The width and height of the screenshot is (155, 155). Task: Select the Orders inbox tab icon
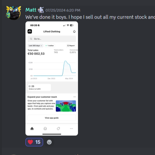coord(45,129)
